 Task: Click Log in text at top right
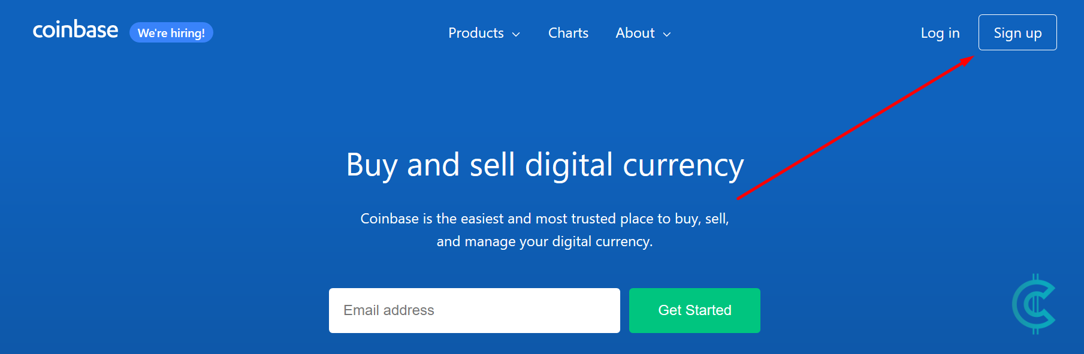(940, 34)
